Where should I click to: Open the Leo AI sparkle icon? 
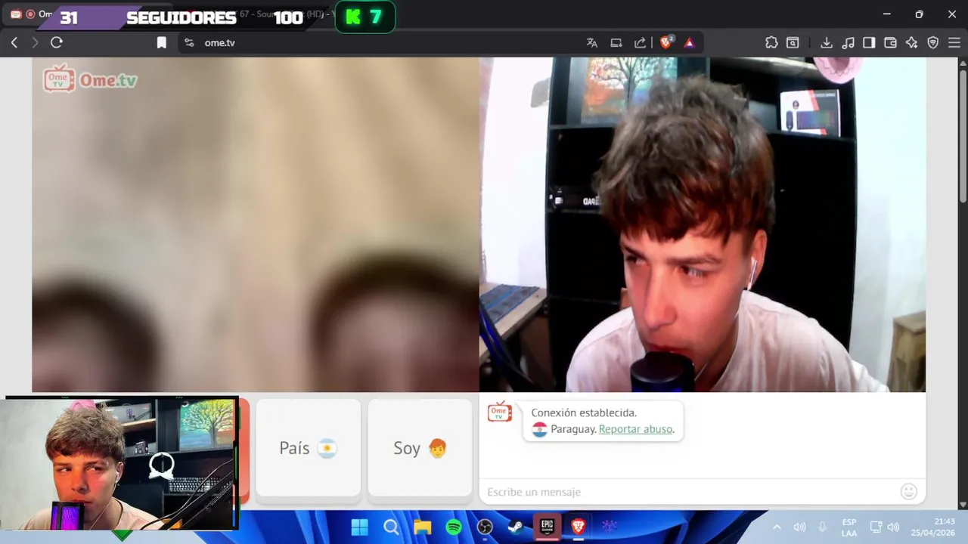(911, 43)
